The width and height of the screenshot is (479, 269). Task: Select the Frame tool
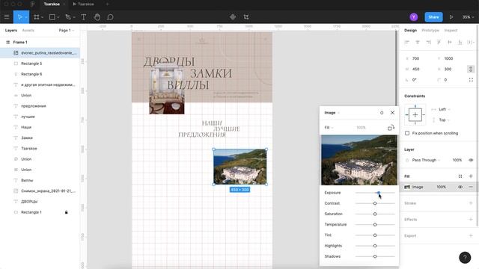[37, 17]
